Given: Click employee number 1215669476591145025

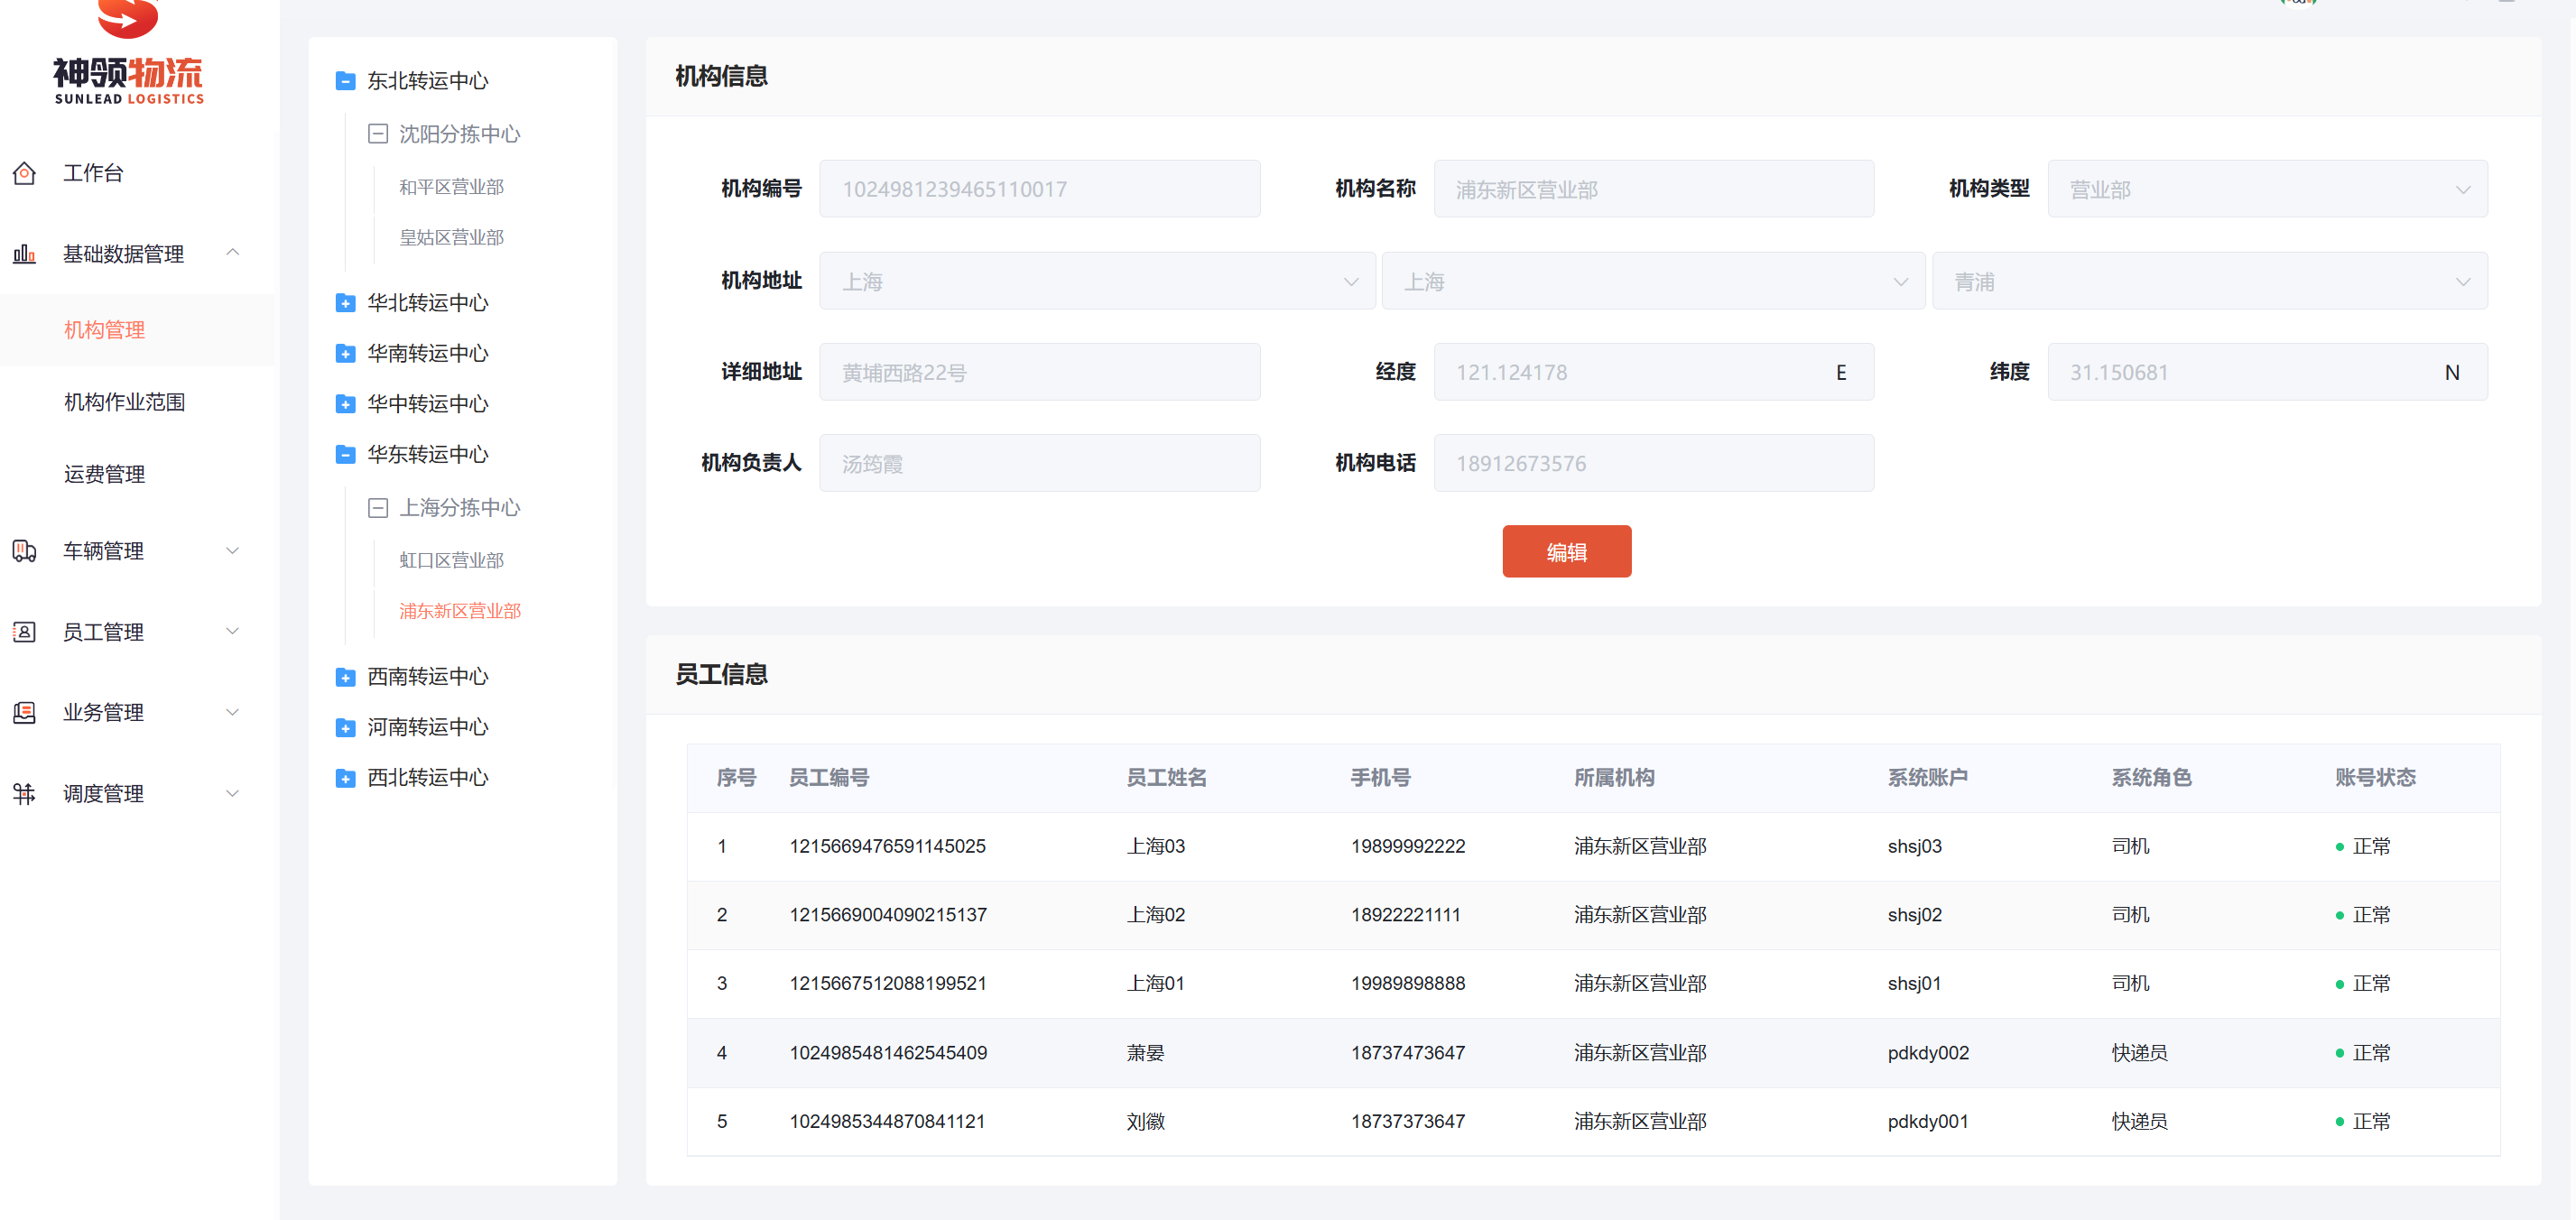Looking at the screenshot, I should point(887,846).
